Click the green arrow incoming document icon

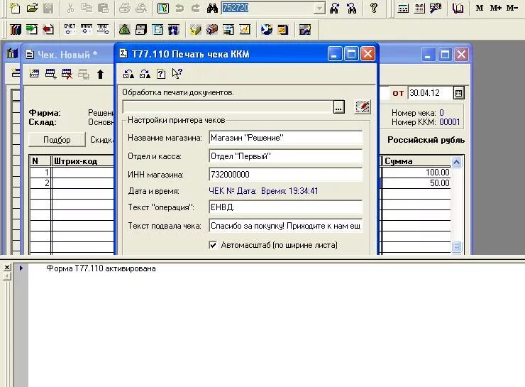point(32,30)
